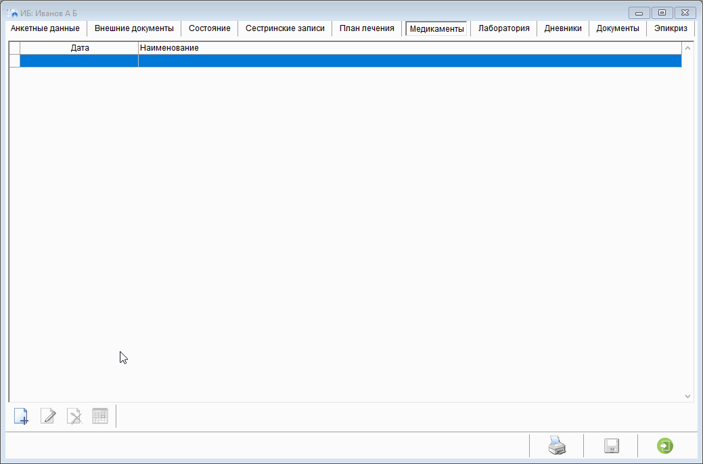The width and height of the screenshot is (703, 464).
Task: Click the Дата column header
Action: click(x=79, y=48)
